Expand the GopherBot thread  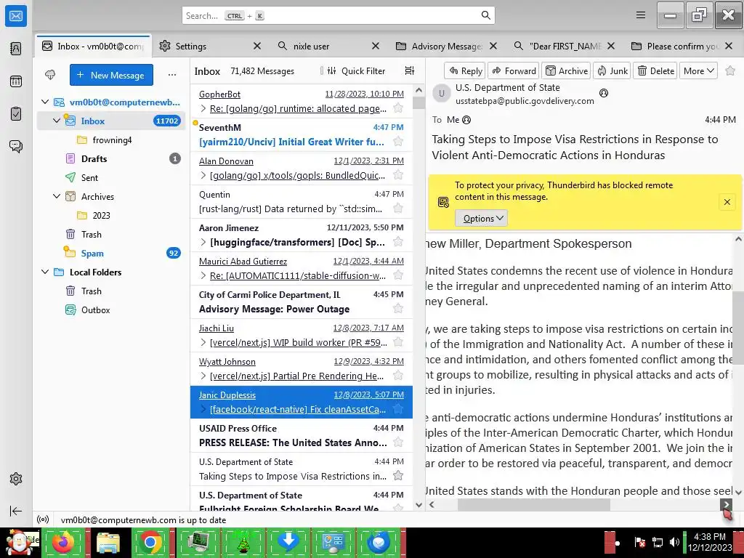[203, 108]
